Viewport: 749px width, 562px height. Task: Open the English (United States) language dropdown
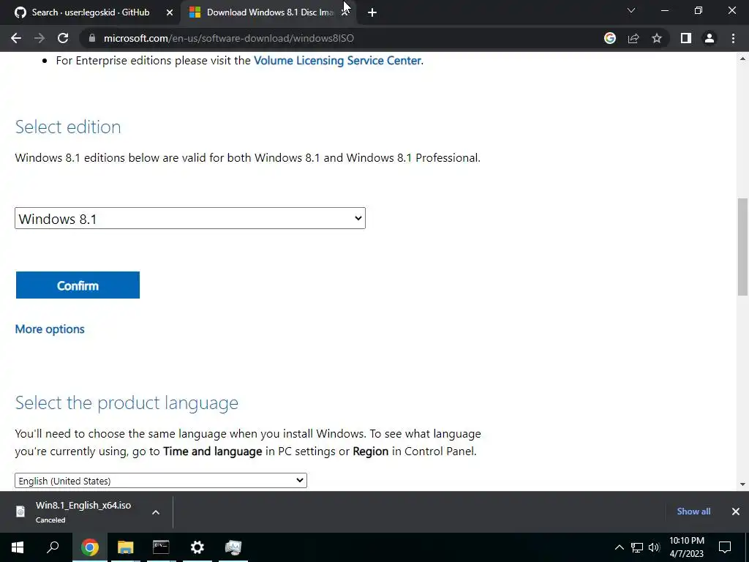pyautogui.click(x=161, y=481)
